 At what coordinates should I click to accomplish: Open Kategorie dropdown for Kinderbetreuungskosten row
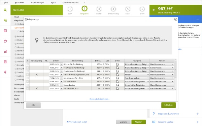tap(148, 75)
